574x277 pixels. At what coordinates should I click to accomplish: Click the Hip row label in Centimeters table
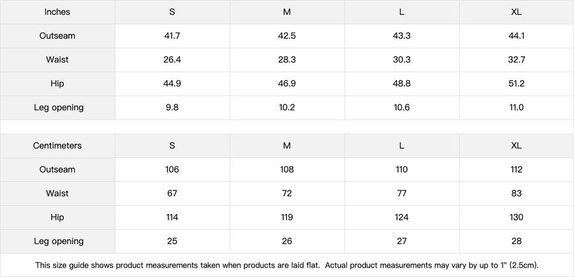click(x=57, y=217)
